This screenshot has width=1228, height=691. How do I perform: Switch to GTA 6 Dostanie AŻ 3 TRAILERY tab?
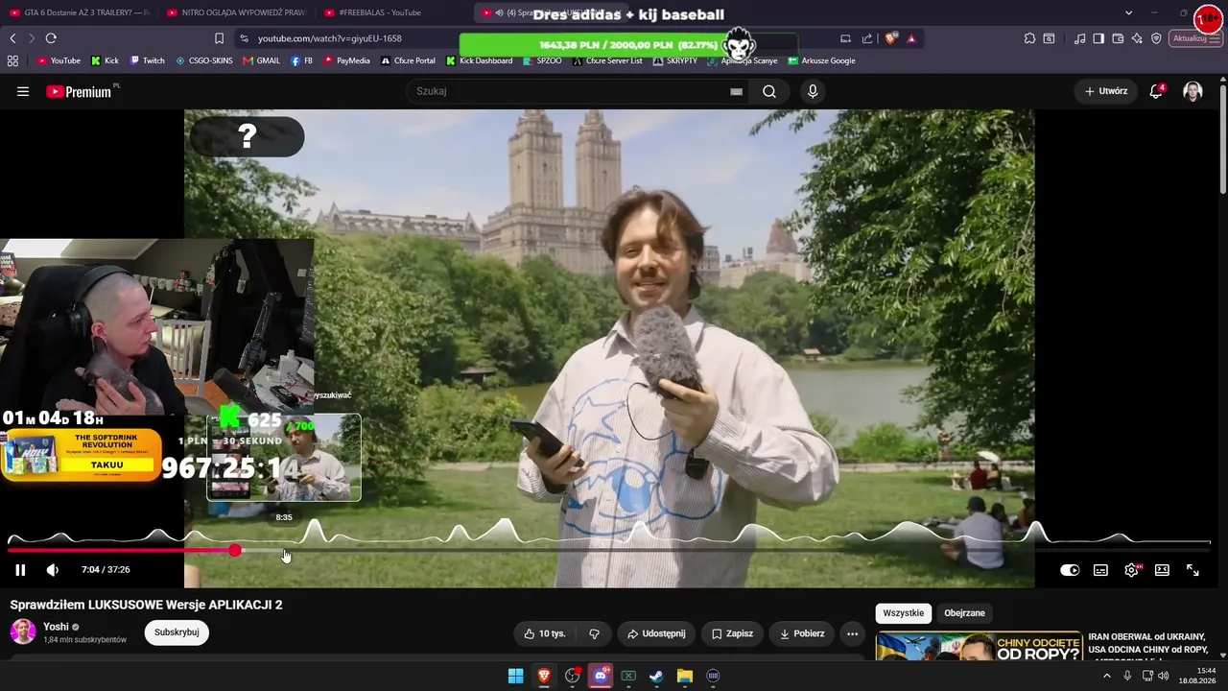click(80, 12)
